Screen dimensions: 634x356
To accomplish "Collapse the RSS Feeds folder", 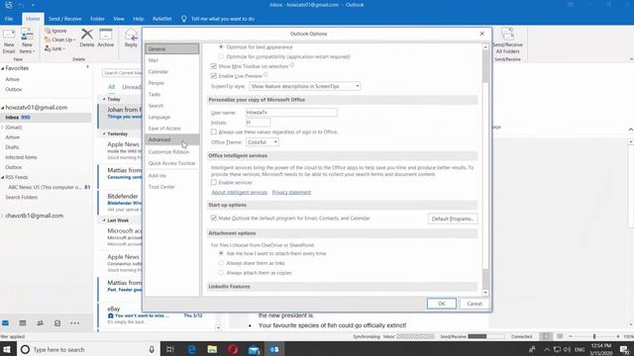I will 3,177.
